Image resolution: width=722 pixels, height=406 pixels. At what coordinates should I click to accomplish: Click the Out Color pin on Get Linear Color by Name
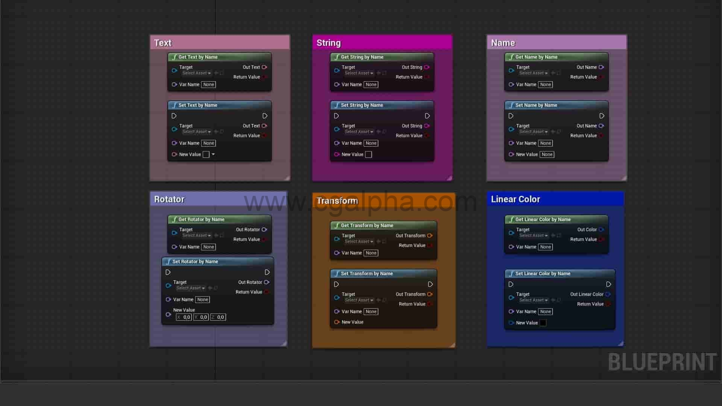(x=601, y=229)
